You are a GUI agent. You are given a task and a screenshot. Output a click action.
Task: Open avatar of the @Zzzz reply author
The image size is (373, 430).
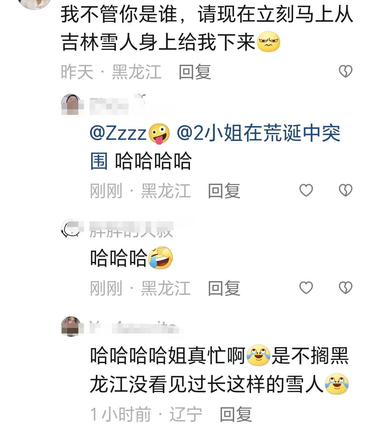tap(71, 104)
